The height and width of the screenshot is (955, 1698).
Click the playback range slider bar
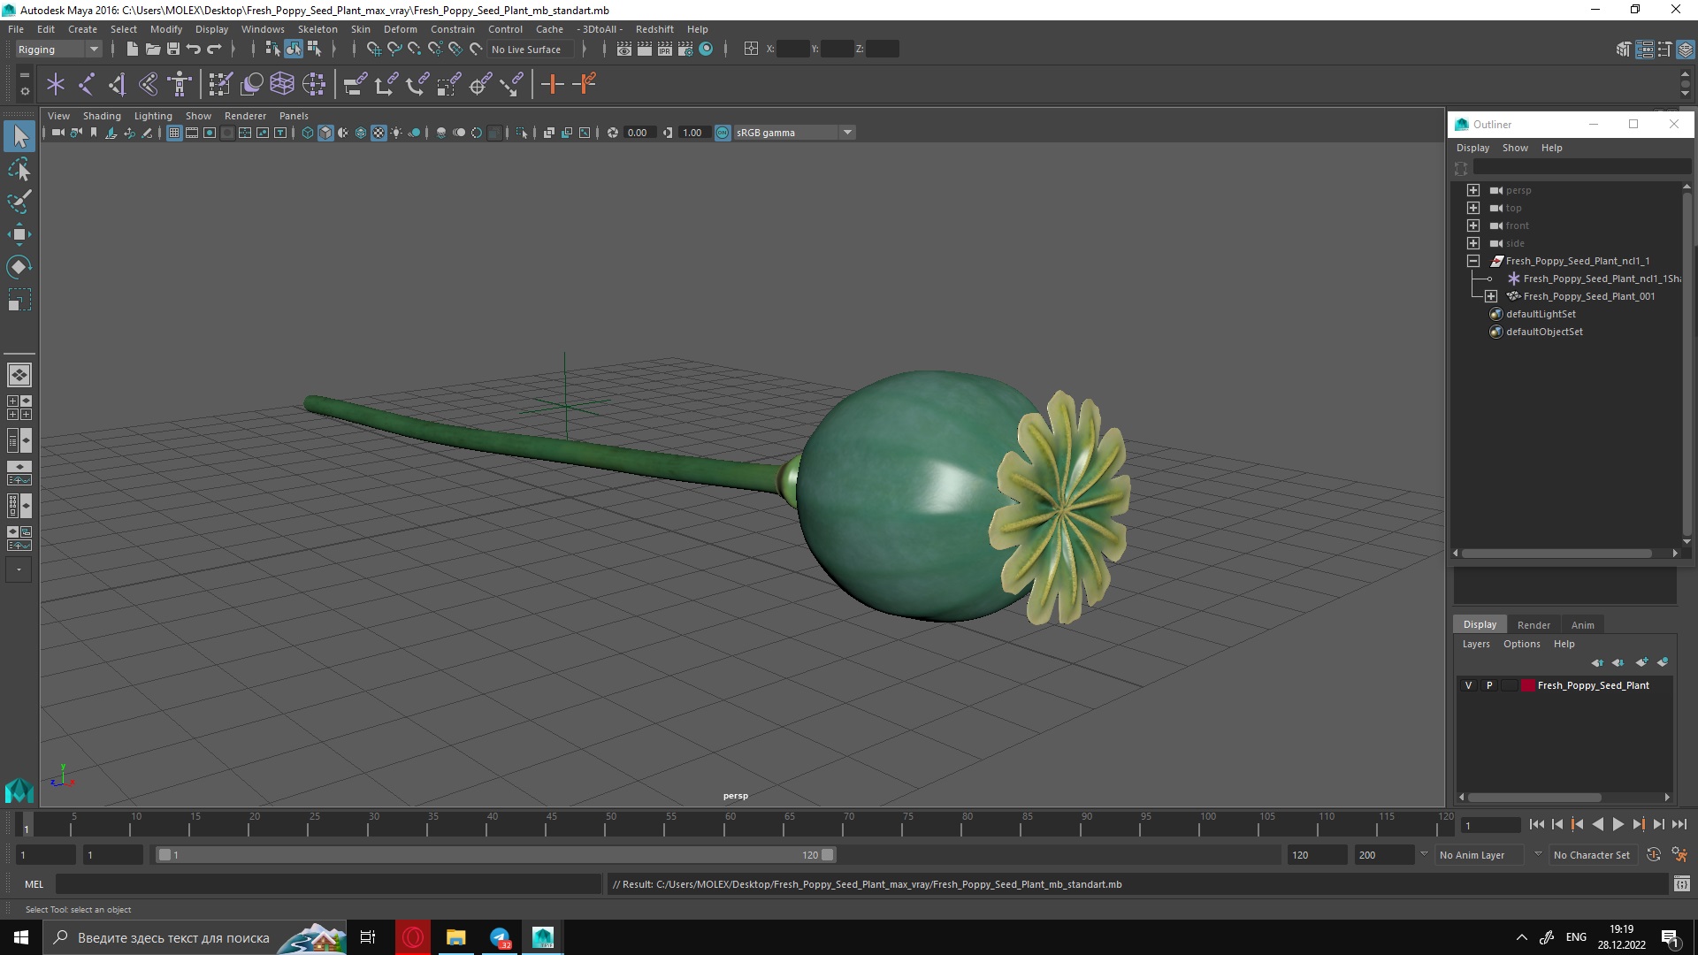[x=495, y=855]
